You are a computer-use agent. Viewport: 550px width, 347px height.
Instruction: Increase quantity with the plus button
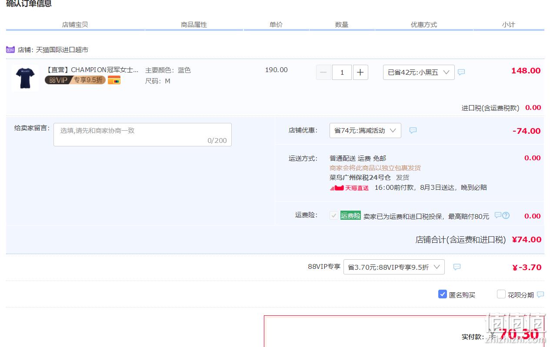coord(360,73)
